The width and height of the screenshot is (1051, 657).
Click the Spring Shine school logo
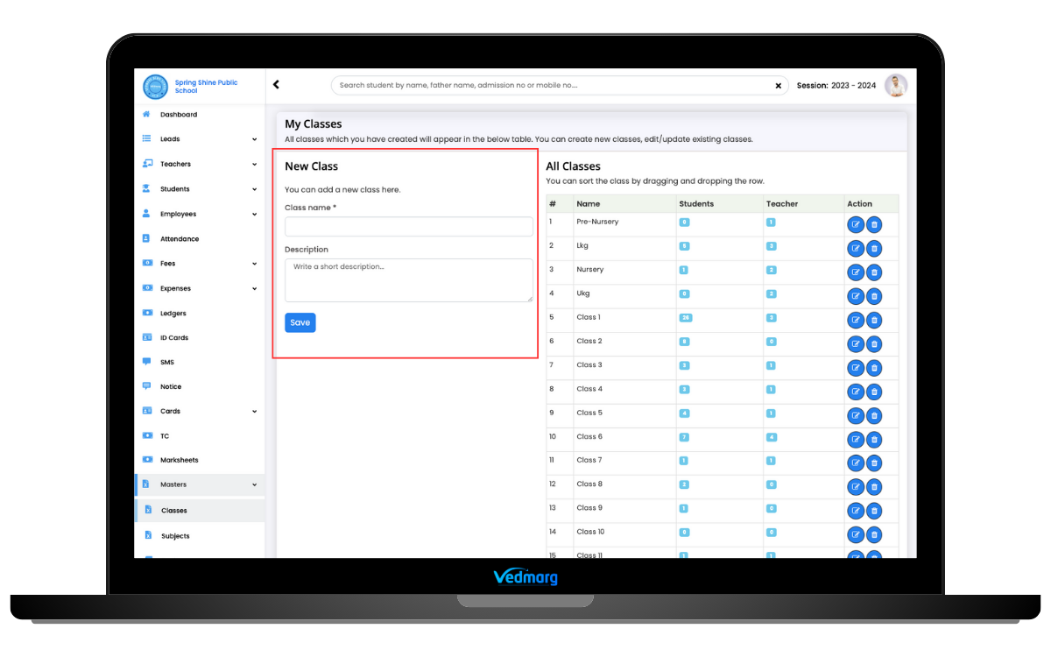click(x=155, y=87)
